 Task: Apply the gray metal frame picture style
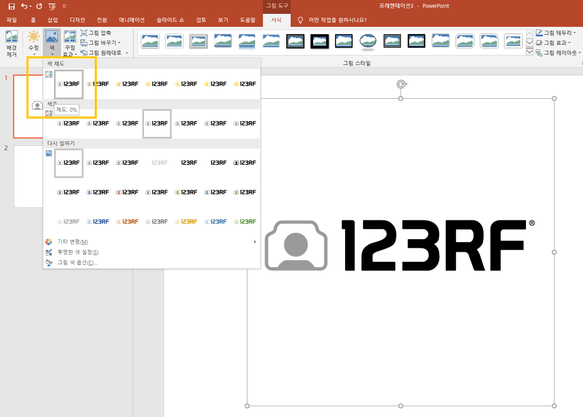pos(199,41)
